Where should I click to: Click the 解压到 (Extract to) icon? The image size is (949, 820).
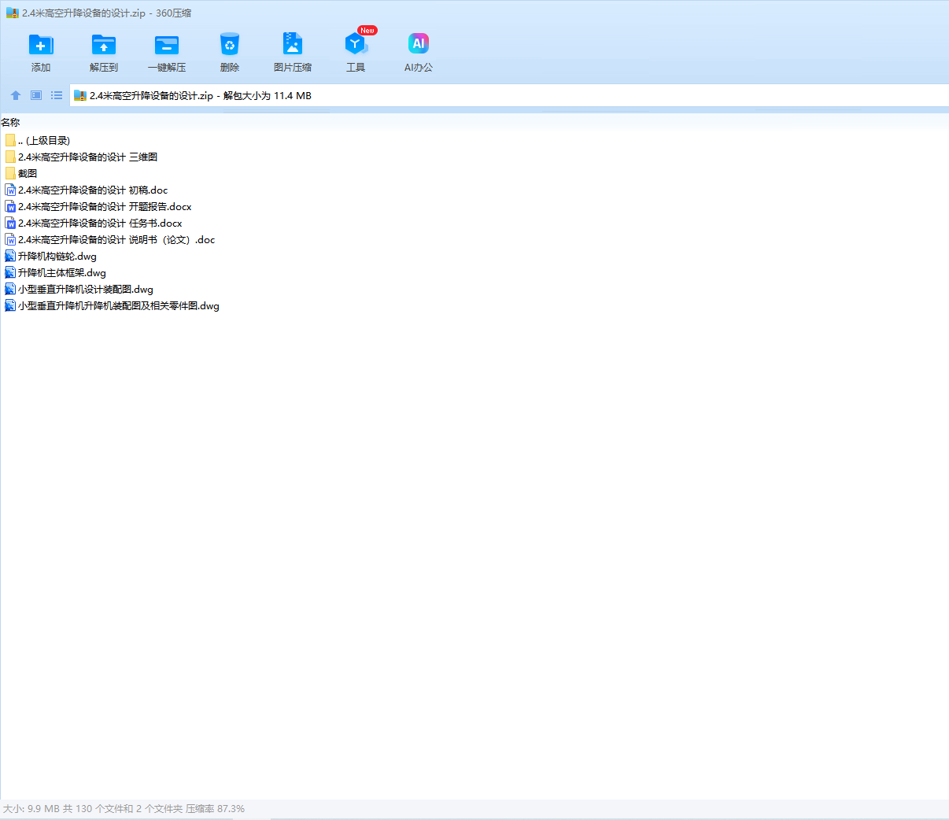click(x=104, y=45)
